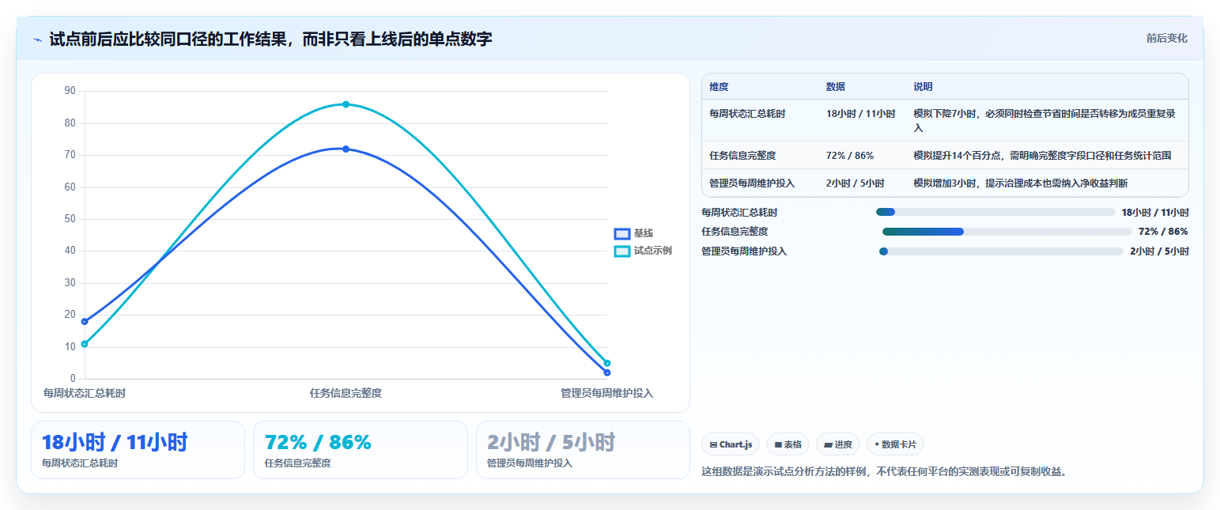
Task: Click the 18小时 / 11小时 value beside progress bar
Action: point(1155,212)
